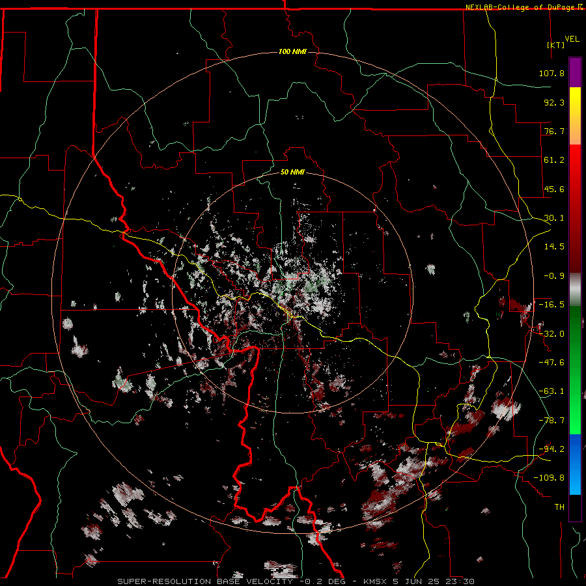Click the 30.1 velocity scale value

pos(554,218)
